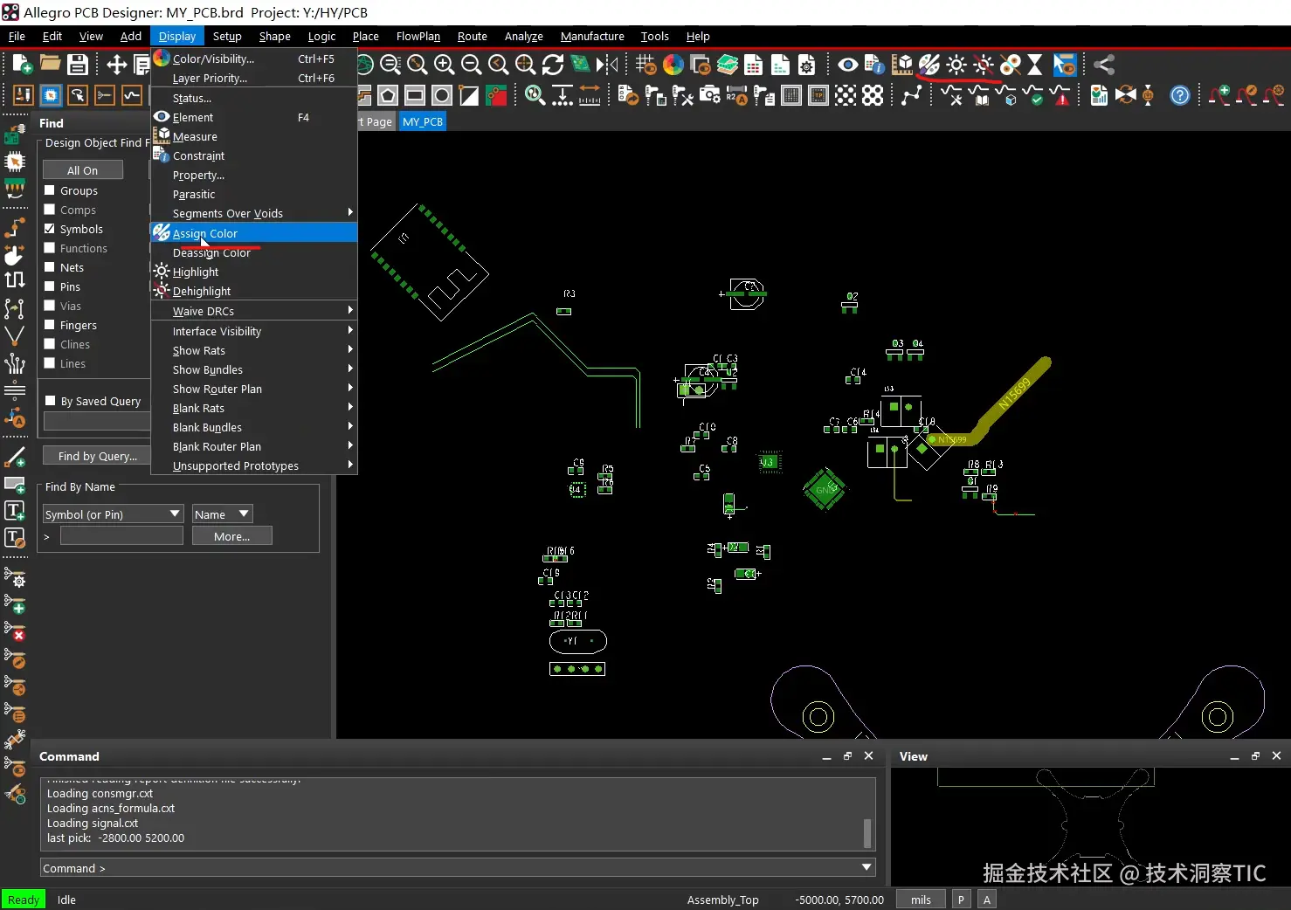
Task: Click the Refresh circular arrows icon
Action: (552, 64)
